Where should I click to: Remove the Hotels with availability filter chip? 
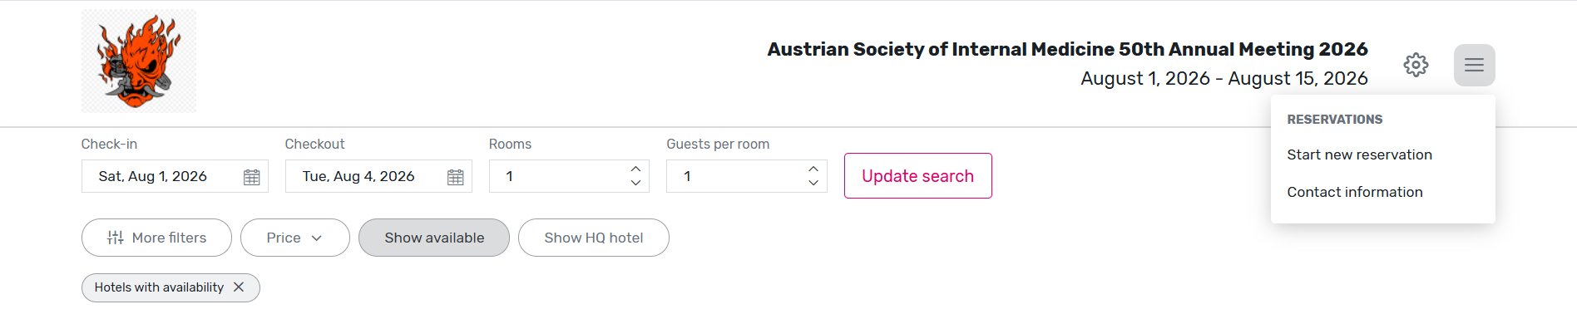(239, 287)
